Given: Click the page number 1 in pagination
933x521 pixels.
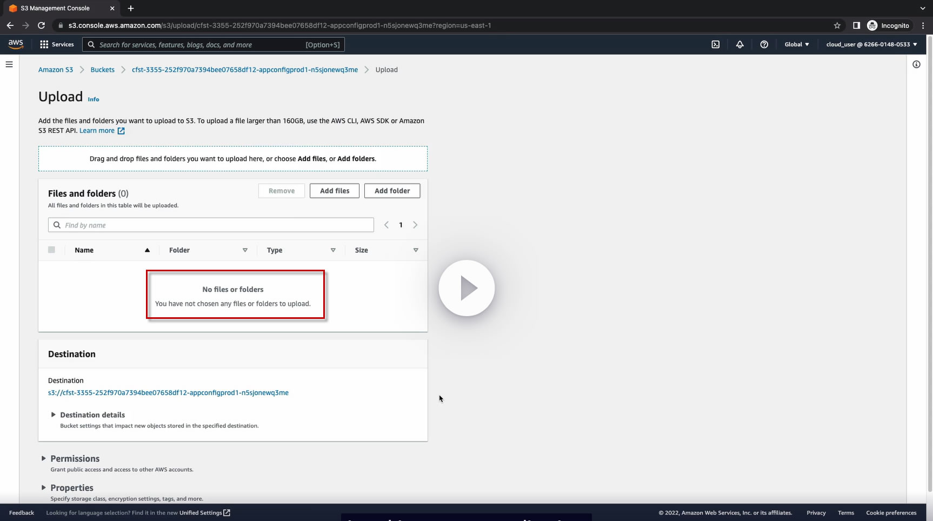Looking at the screenshot, I should point(401,225).
